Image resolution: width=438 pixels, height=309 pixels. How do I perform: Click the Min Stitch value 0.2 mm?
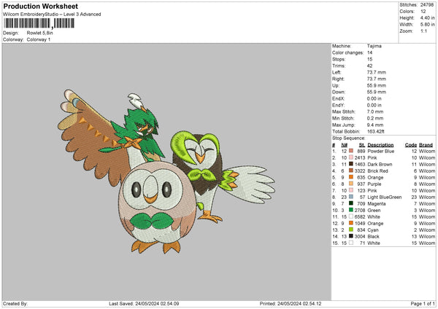pos(375,118)
